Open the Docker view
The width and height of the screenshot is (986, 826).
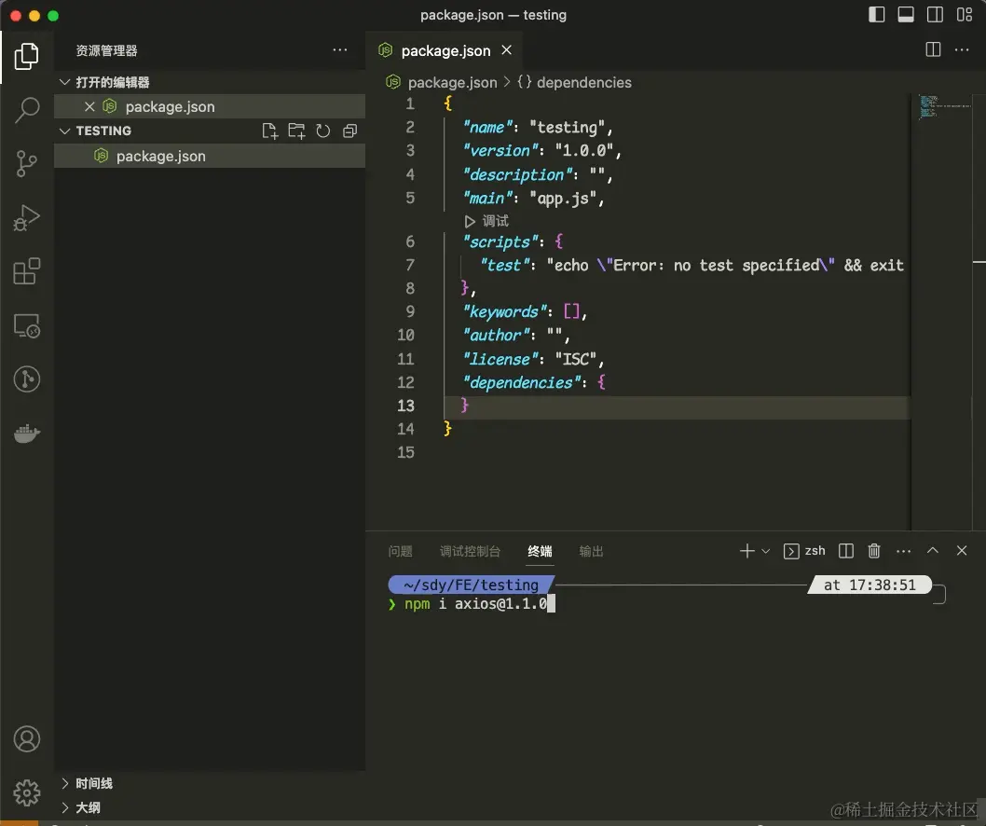26,434
